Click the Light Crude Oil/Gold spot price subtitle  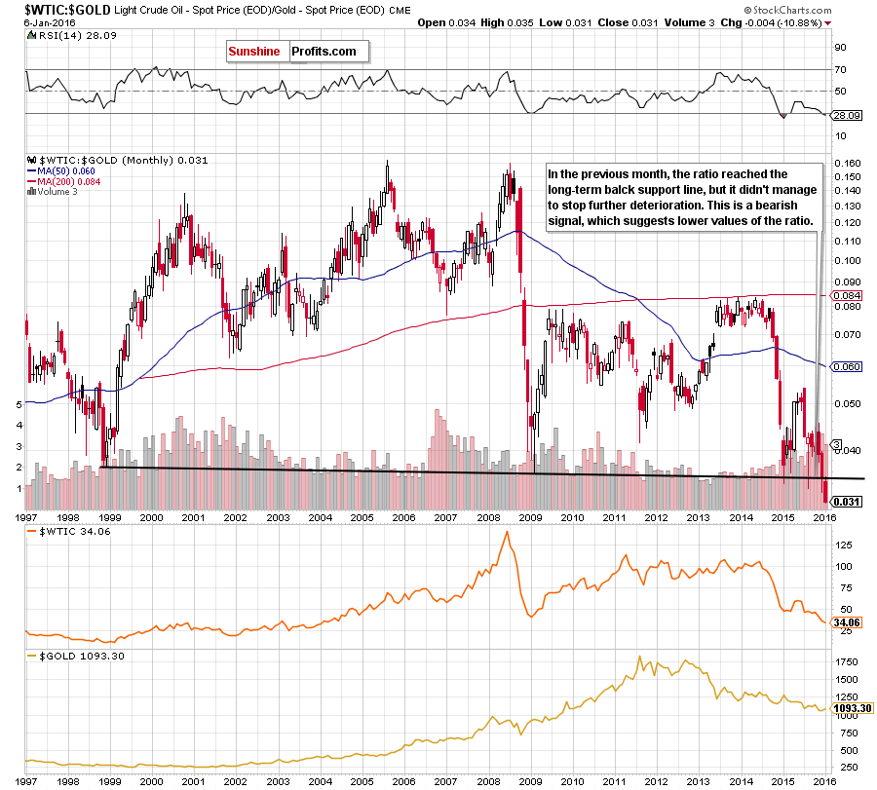click(262, 10)
